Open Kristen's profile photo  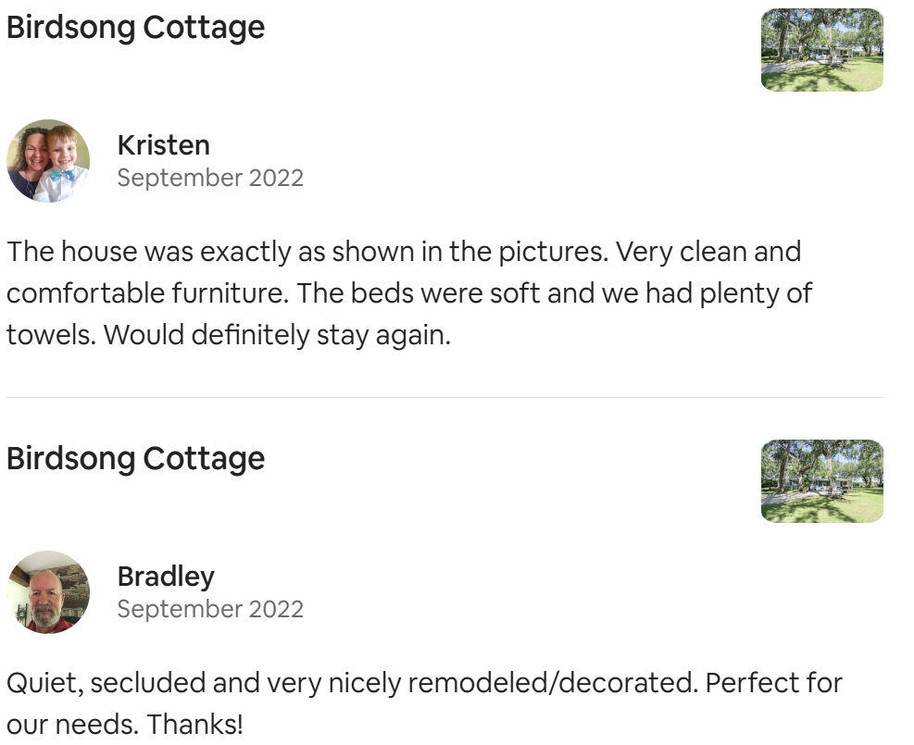coord(48,161)
